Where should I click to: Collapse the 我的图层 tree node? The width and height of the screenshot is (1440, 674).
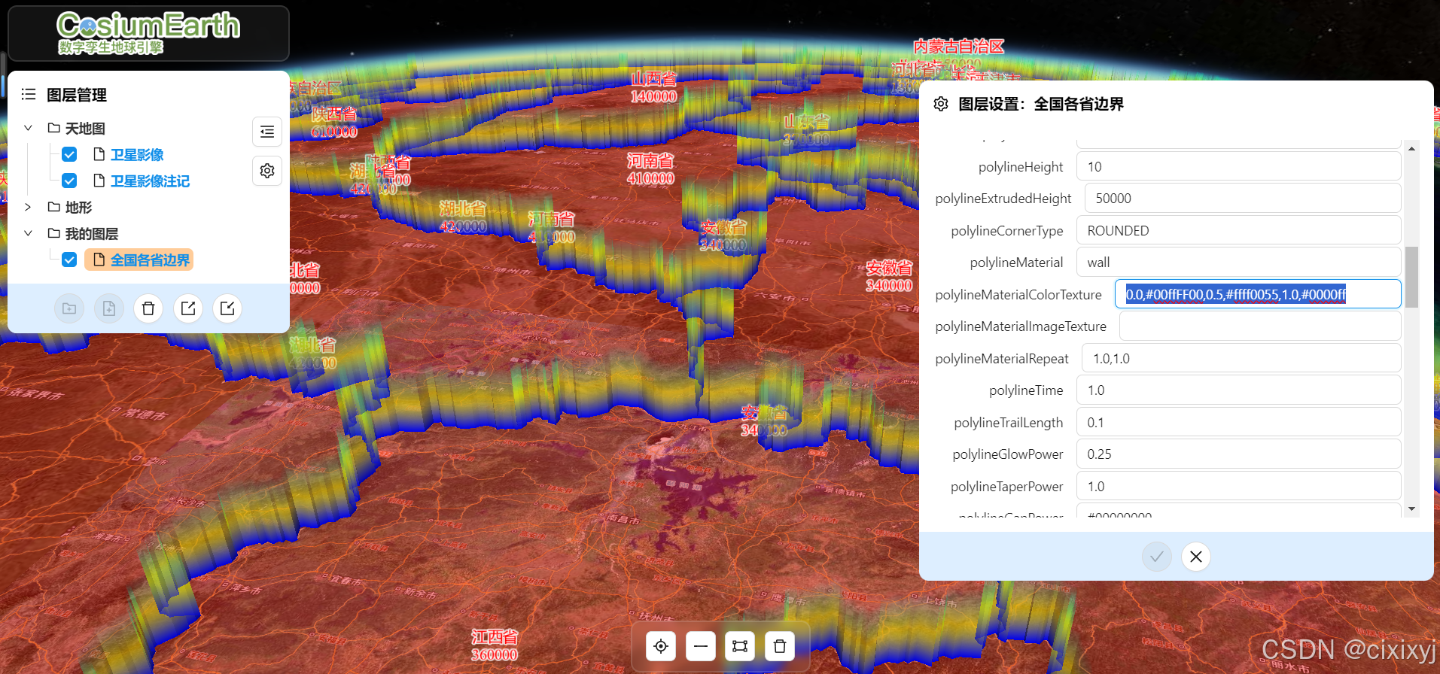tap(28, 233)
